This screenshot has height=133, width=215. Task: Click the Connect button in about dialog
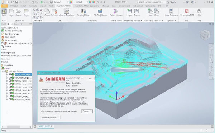(x=87, y=112)
